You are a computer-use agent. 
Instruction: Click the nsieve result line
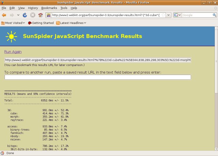click(x=38, y=139)
